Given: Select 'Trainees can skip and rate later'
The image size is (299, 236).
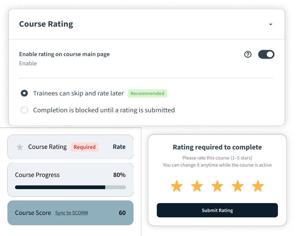Looking at the screenshot, I should coord(24,93).
